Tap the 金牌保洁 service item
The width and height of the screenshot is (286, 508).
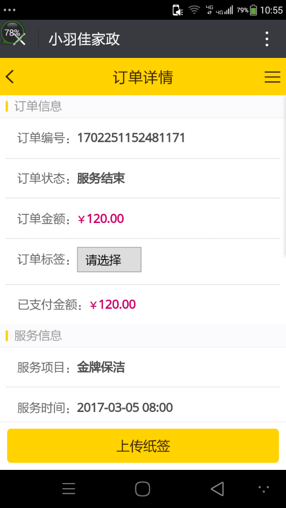click(101, 367)
